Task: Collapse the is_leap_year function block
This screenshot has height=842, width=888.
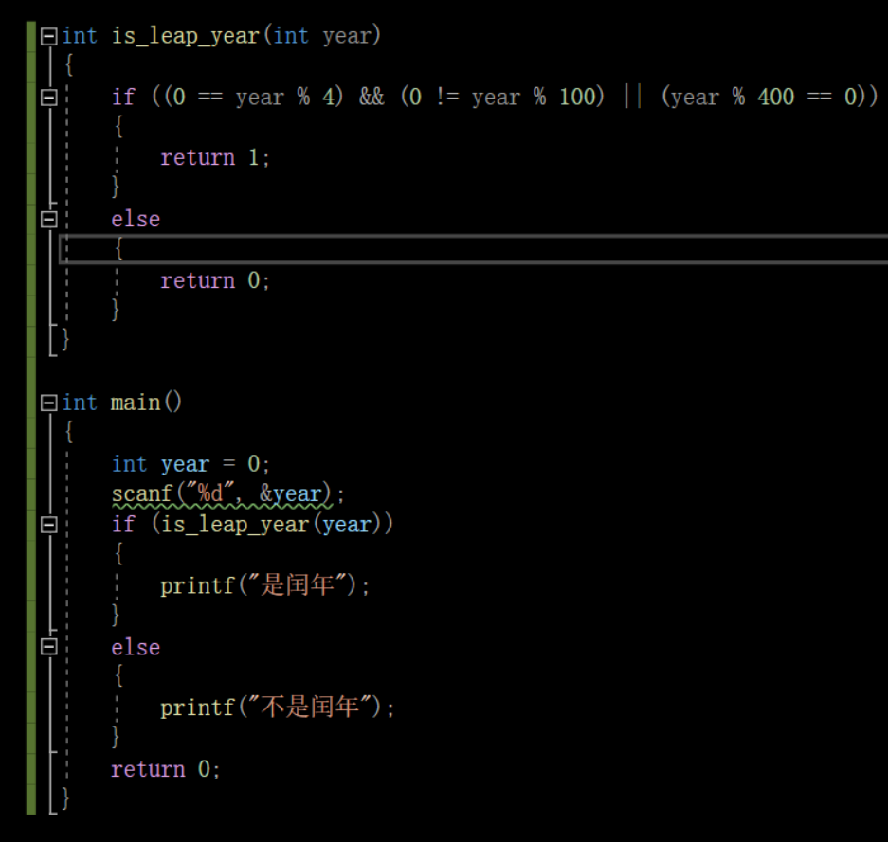Action: click(x=49, y=37)
